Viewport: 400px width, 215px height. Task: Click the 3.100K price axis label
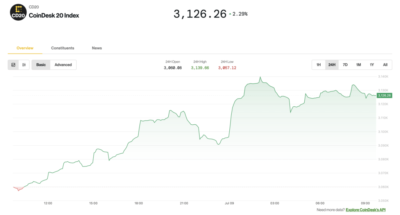(383, 132)
